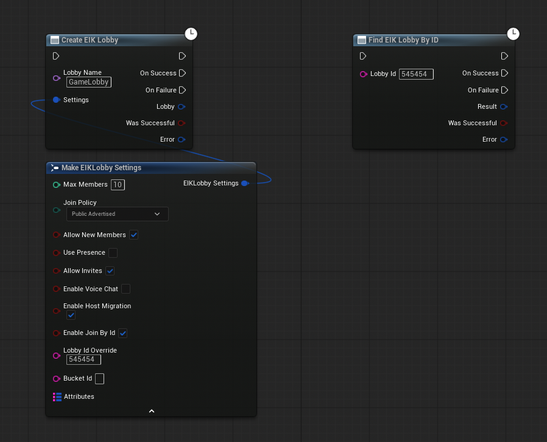Screen dimensions: 547x442
Task: Click the Lobby output pin on Create EIK Lobby
Action: point(182,106)
